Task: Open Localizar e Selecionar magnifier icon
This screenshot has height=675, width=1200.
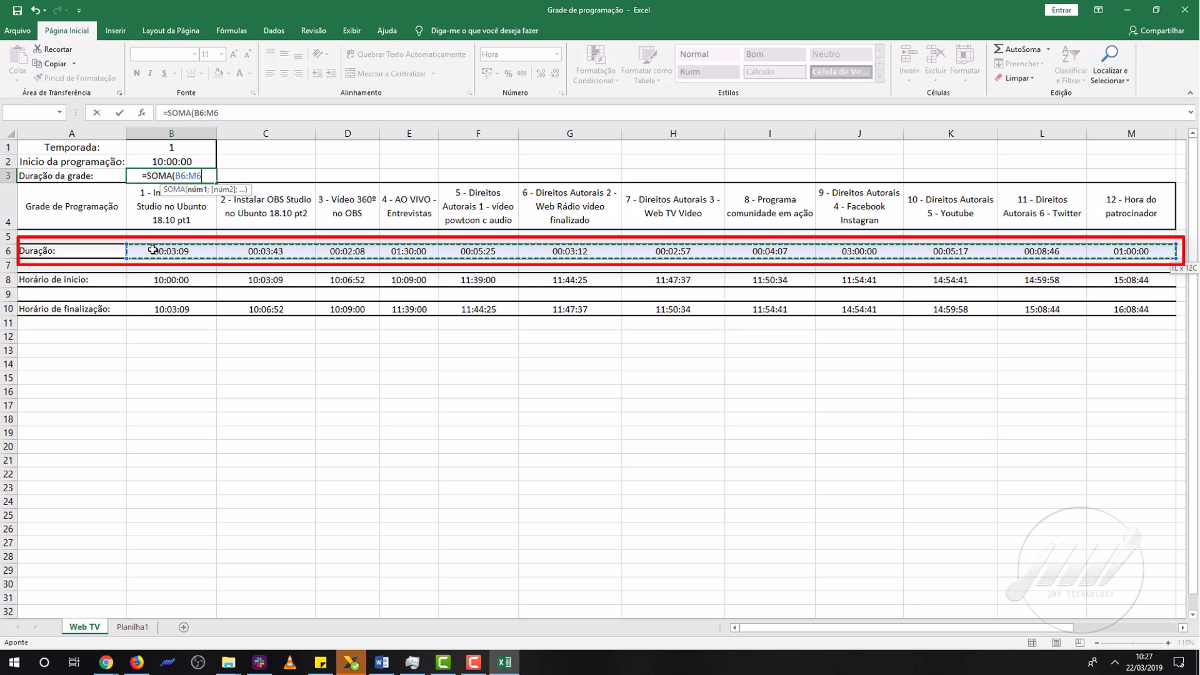Action: point(1109,55)
